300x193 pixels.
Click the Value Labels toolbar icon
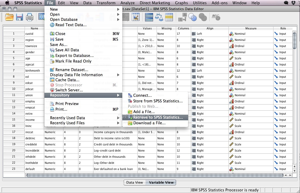point(182,17)
